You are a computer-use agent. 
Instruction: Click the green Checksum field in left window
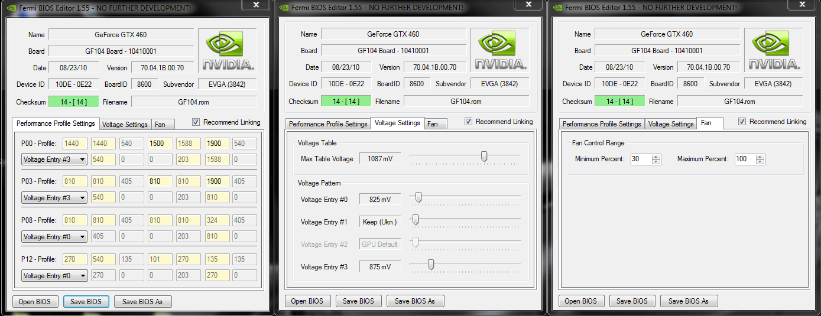click(73, 102)
